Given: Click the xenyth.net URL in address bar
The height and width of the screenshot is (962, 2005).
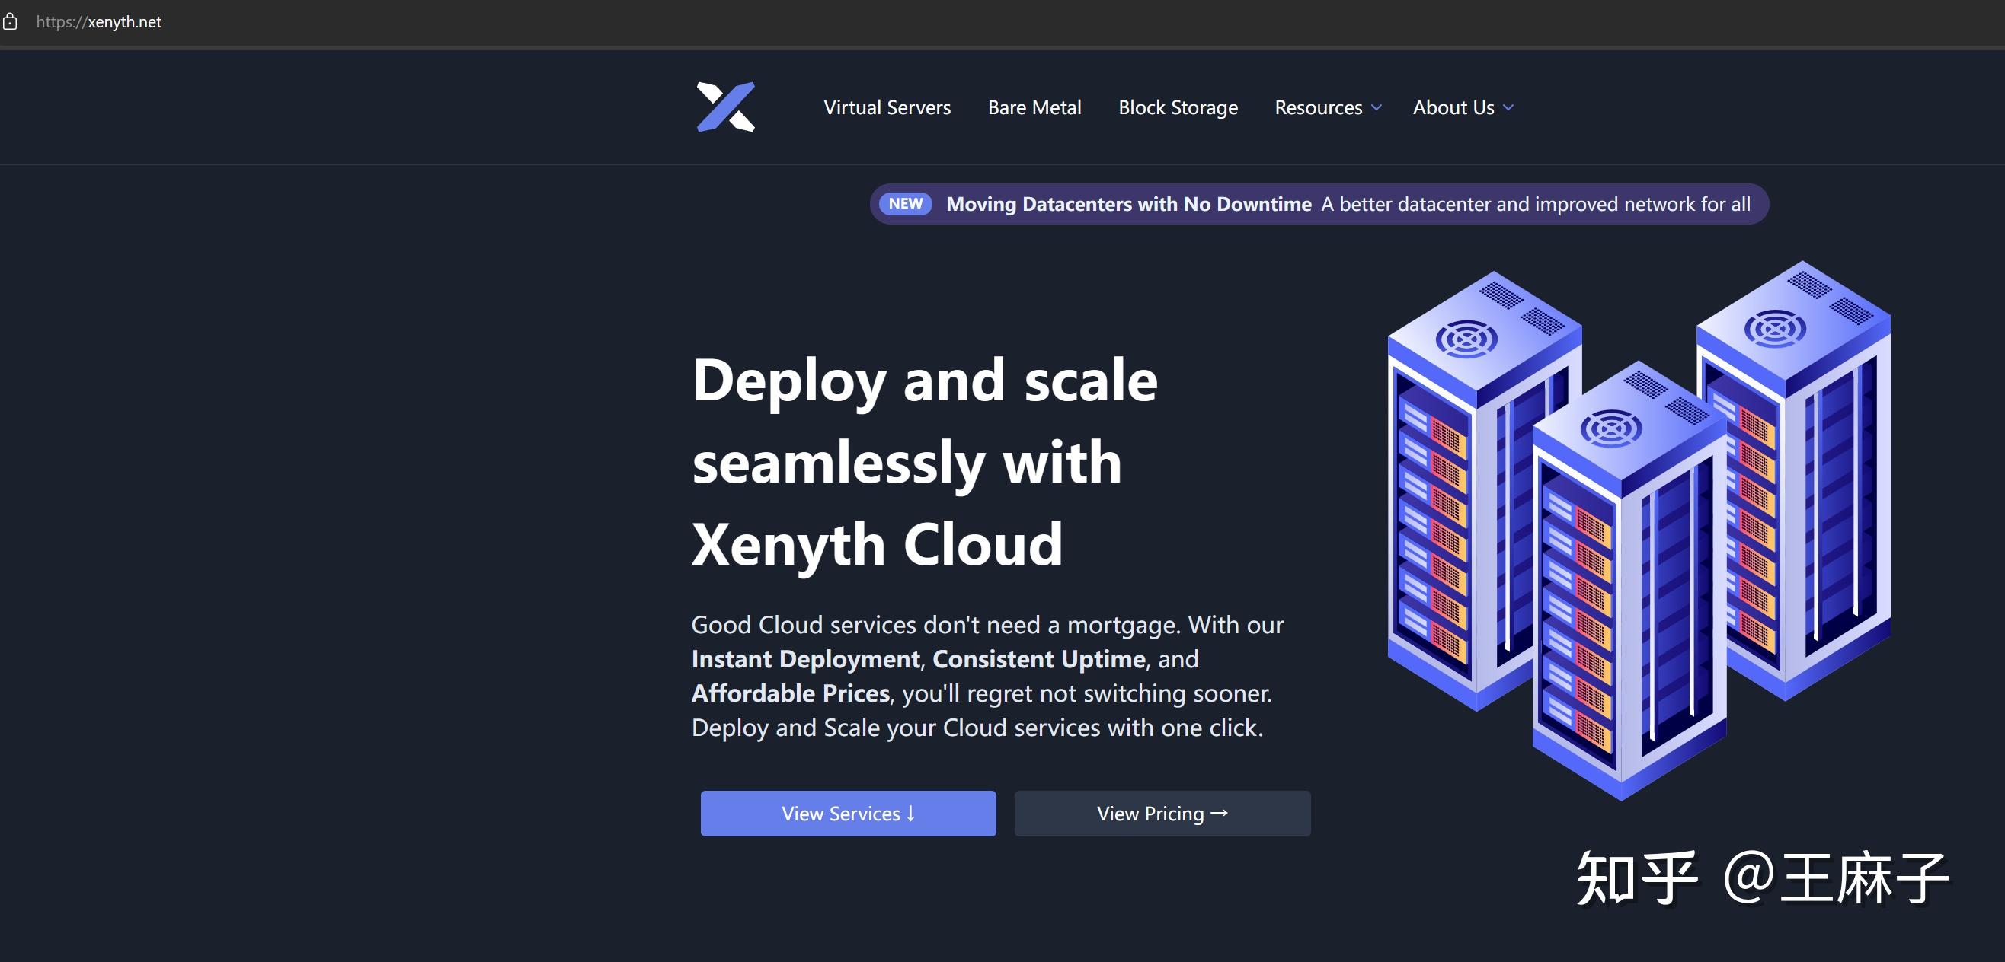Looking at the screenshot, I should [x=99, y=22].
